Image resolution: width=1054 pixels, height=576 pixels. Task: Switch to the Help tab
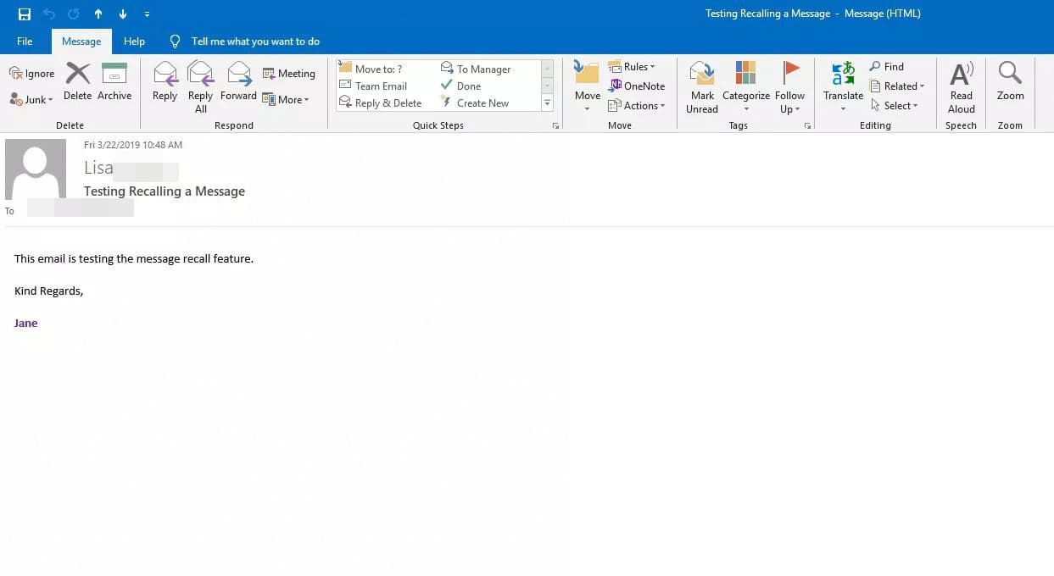point(134,42)
